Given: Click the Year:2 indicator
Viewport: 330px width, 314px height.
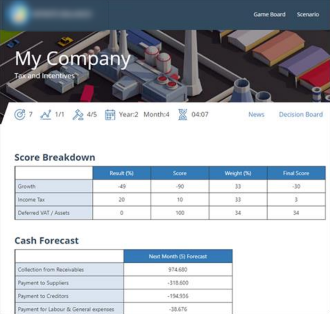Looking at the screenshot, I should pyautogui.click(x=128, y=115).
